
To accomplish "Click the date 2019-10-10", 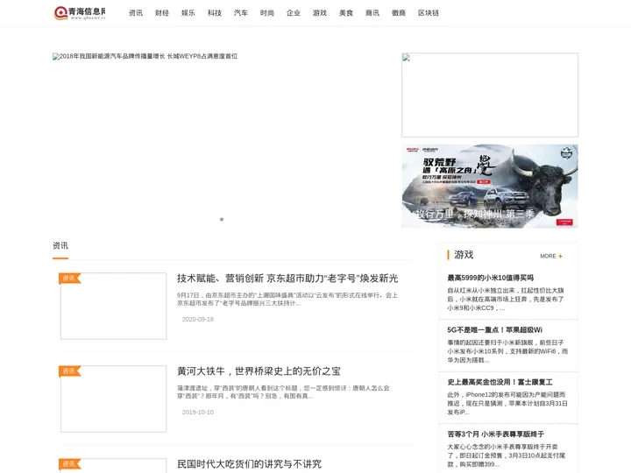I will point(197,413).
